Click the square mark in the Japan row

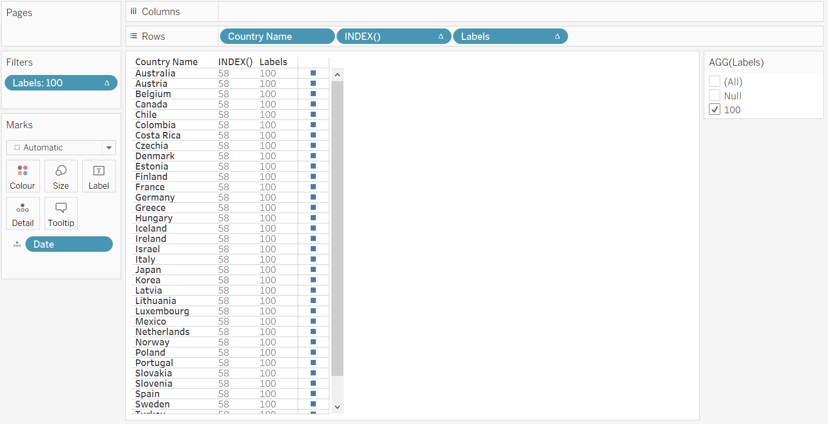pyautogui.click(x=313, y=269)
